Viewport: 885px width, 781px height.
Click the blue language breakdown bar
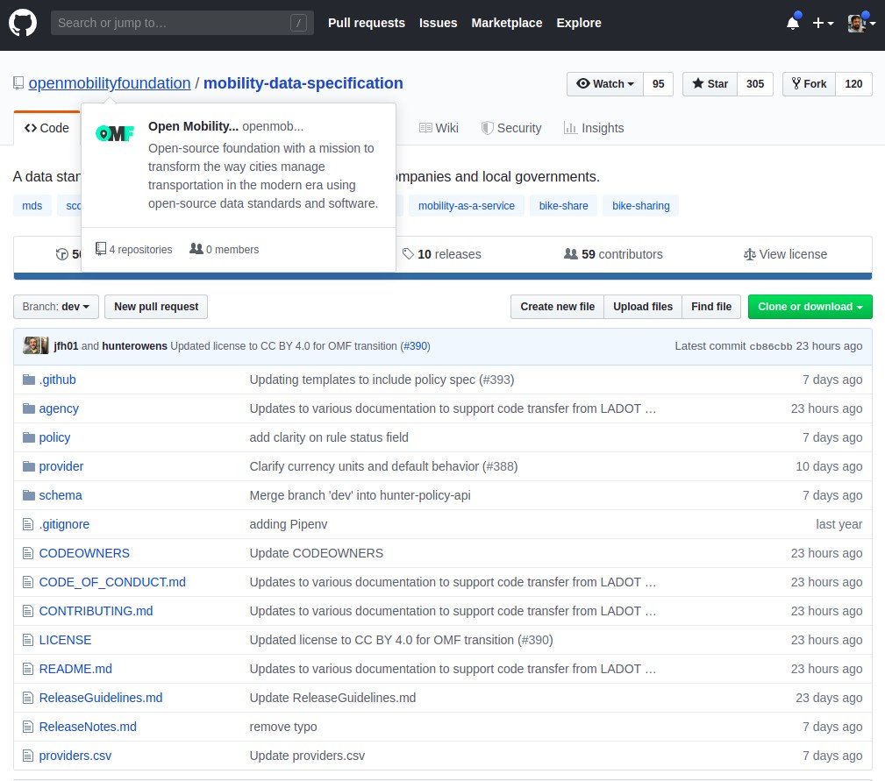(442, 276)
